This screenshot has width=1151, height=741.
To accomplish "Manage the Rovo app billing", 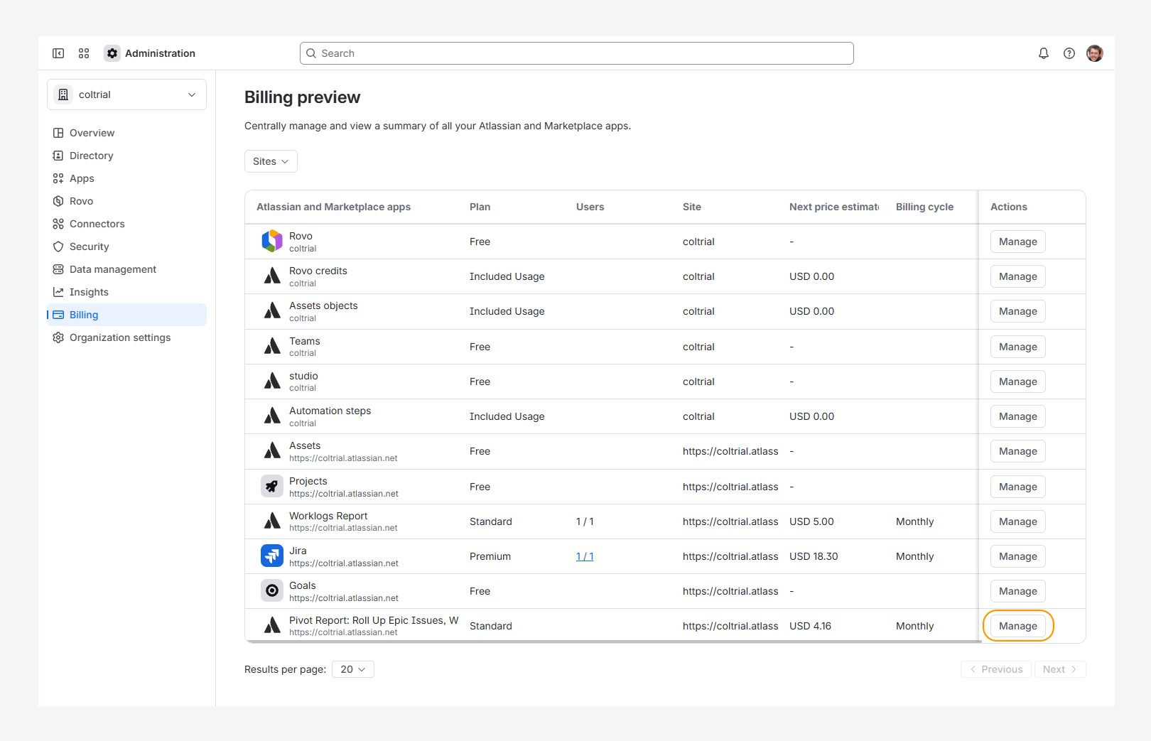I will click(x=1018, y=242).
